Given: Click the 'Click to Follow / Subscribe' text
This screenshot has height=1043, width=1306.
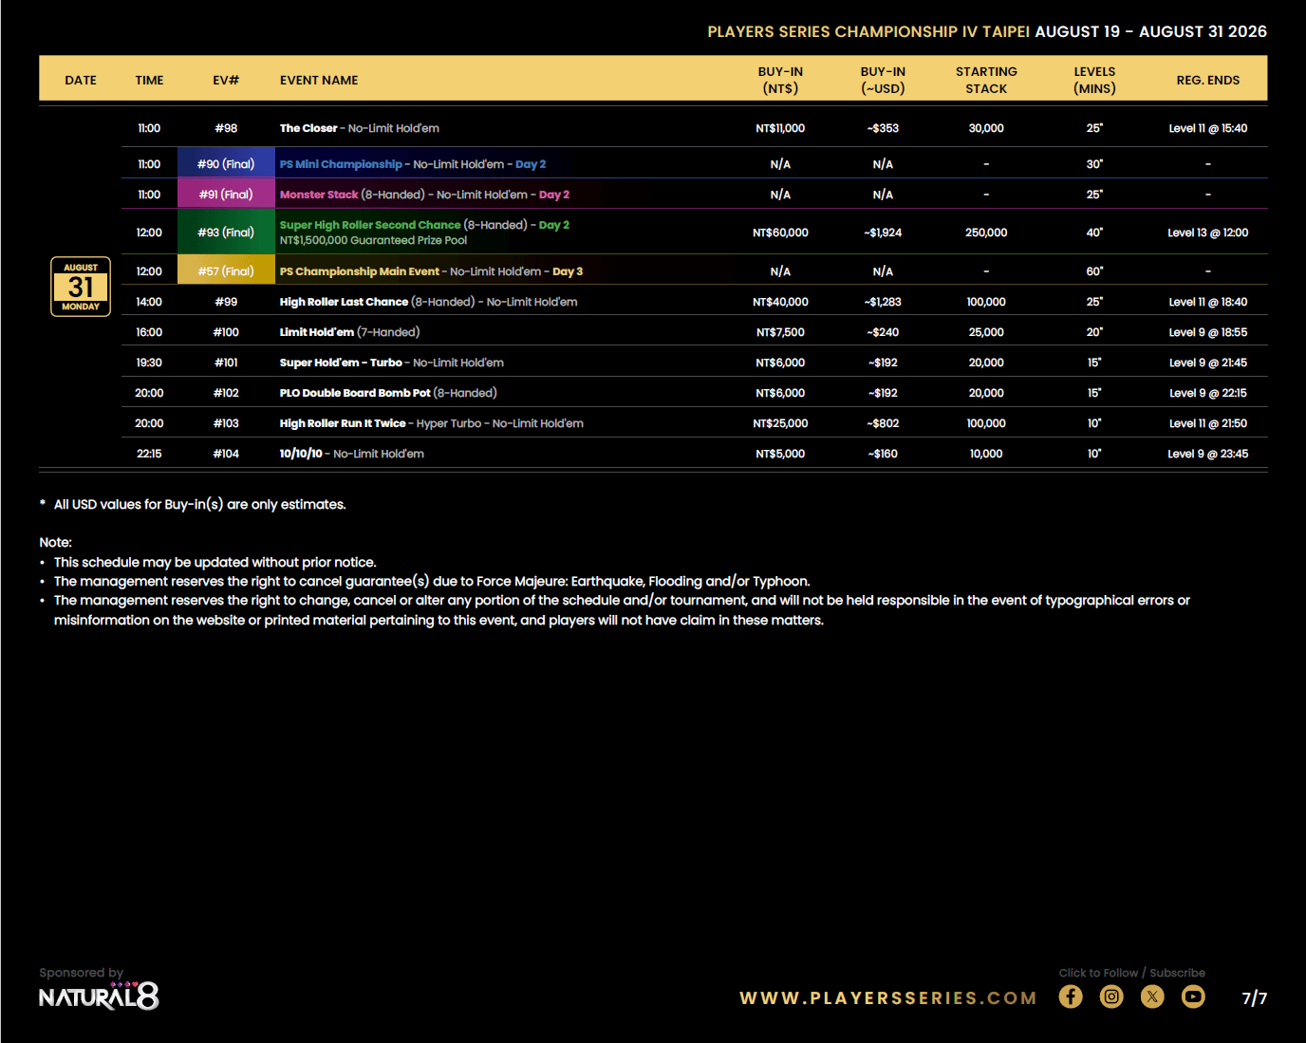Looking at the screenshot, I should coord(1132,973).
